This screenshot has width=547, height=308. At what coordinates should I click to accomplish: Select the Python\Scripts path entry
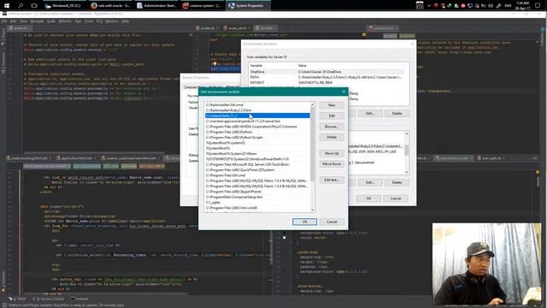click(257, 137)
